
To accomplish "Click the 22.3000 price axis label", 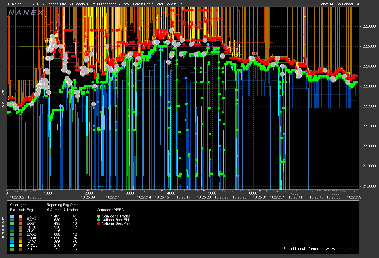I will (x=369, y=86).
